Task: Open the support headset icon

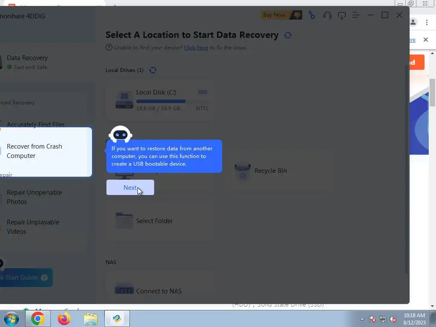Action: pos(327,15)
